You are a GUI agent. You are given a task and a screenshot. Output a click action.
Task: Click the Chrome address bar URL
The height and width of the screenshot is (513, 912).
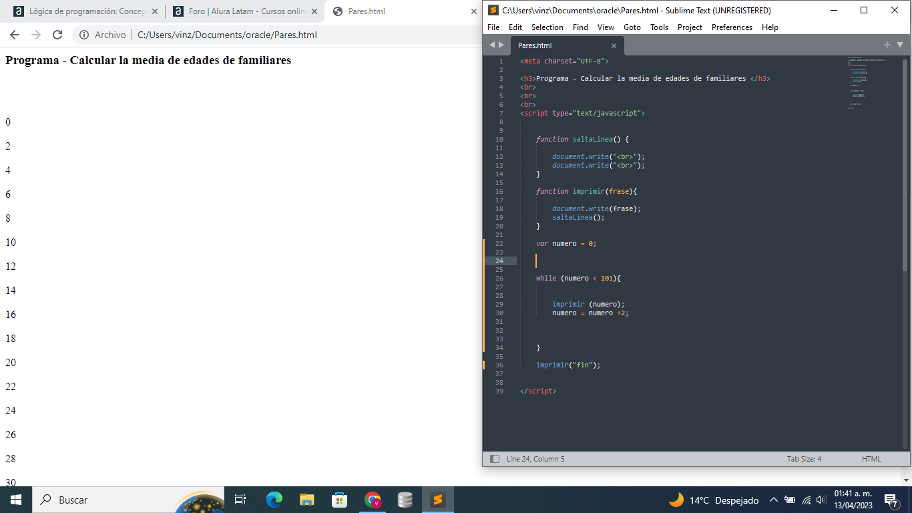point(227,35)
